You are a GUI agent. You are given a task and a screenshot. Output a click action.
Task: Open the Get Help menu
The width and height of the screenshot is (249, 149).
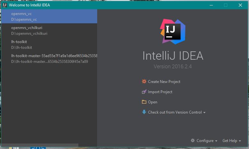click(x=230, y=141)
